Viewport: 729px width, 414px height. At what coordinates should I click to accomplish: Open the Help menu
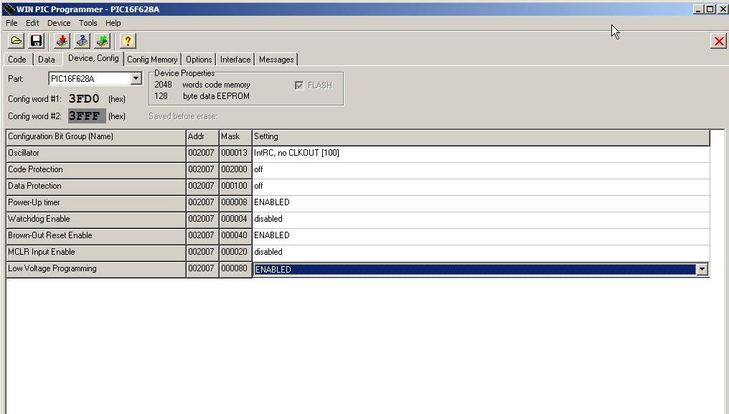113,23
